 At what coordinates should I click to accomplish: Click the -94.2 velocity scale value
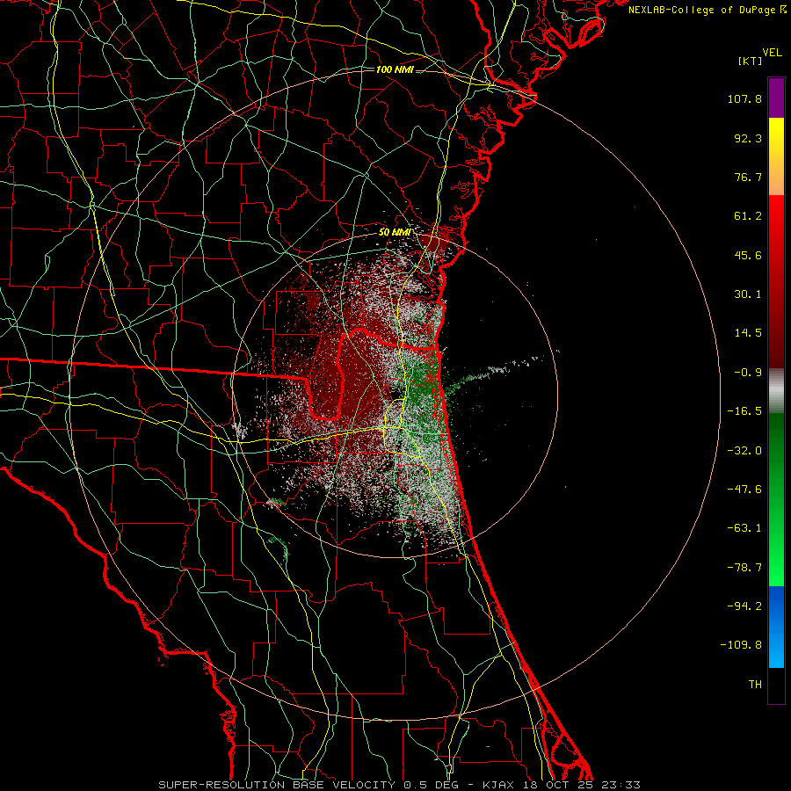tap(744, 606)
